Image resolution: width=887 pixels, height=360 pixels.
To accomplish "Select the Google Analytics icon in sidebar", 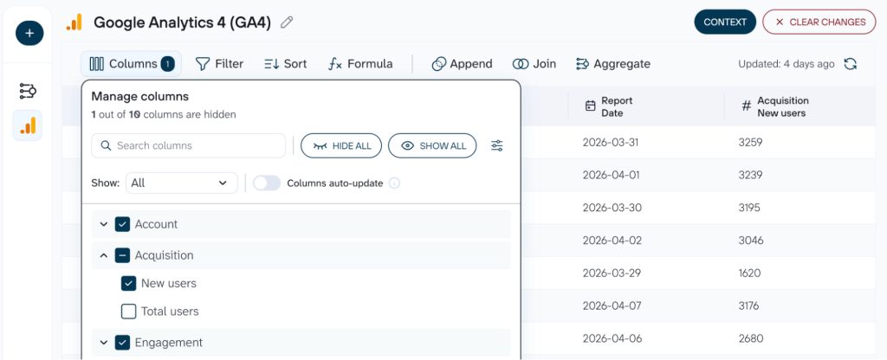I will click(28, 125).
